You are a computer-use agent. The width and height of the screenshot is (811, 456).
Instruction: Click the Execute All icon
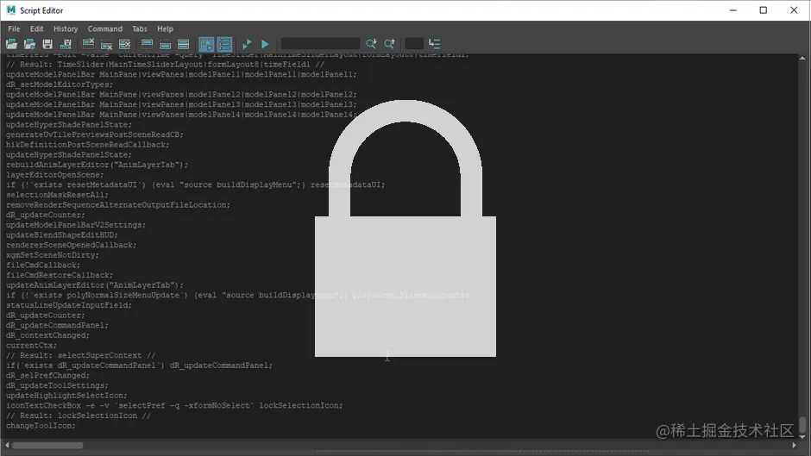(x=247, y=44)
